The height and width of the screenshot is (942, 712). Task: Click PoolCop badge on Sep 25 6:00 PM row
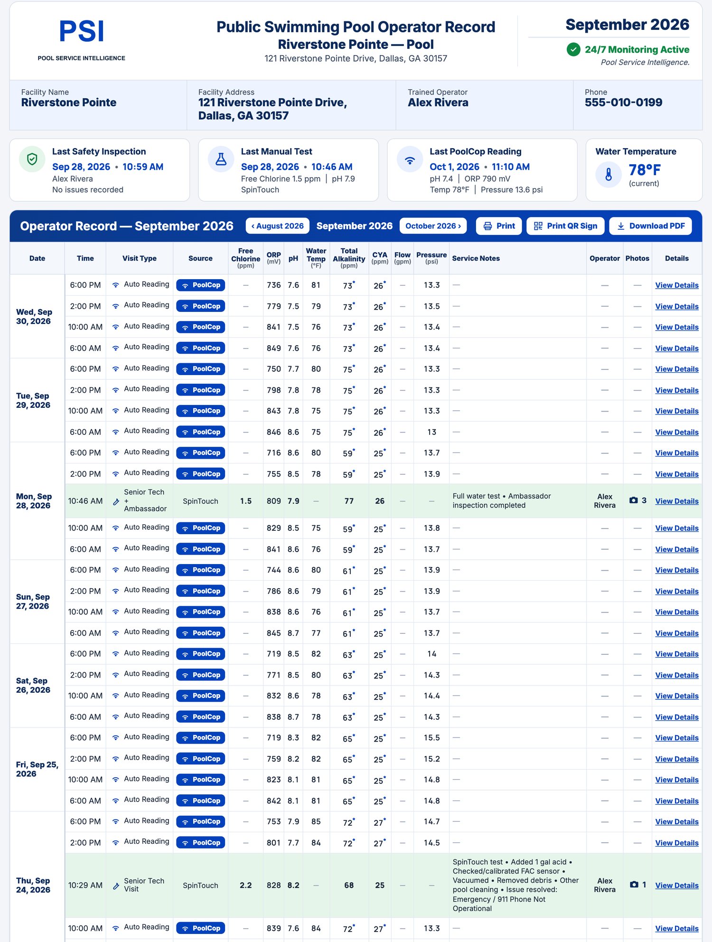click(x=200, y=738)
